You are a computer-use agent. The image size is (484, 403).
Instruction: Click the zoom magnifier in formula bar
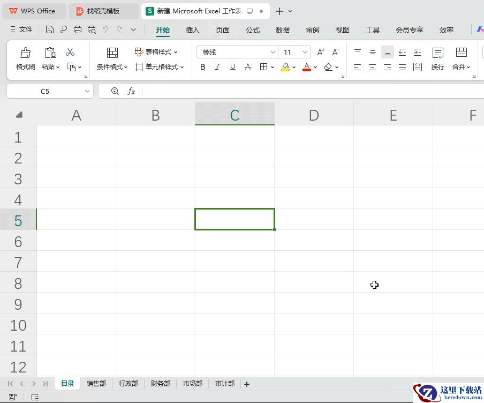[115, 91]
